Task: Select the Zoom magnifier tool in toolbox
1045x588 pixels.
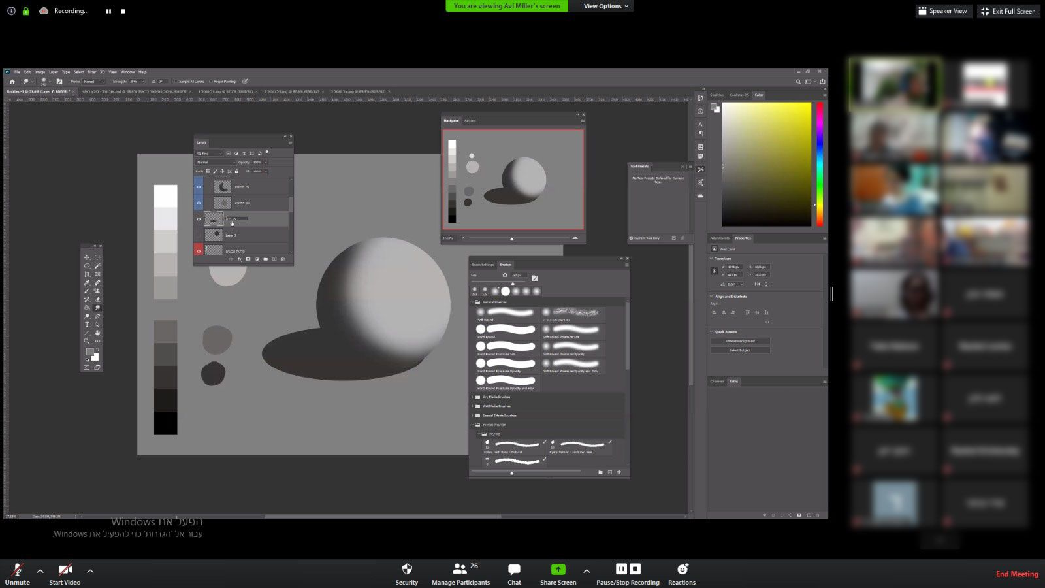Action: (x=87, y=341)
